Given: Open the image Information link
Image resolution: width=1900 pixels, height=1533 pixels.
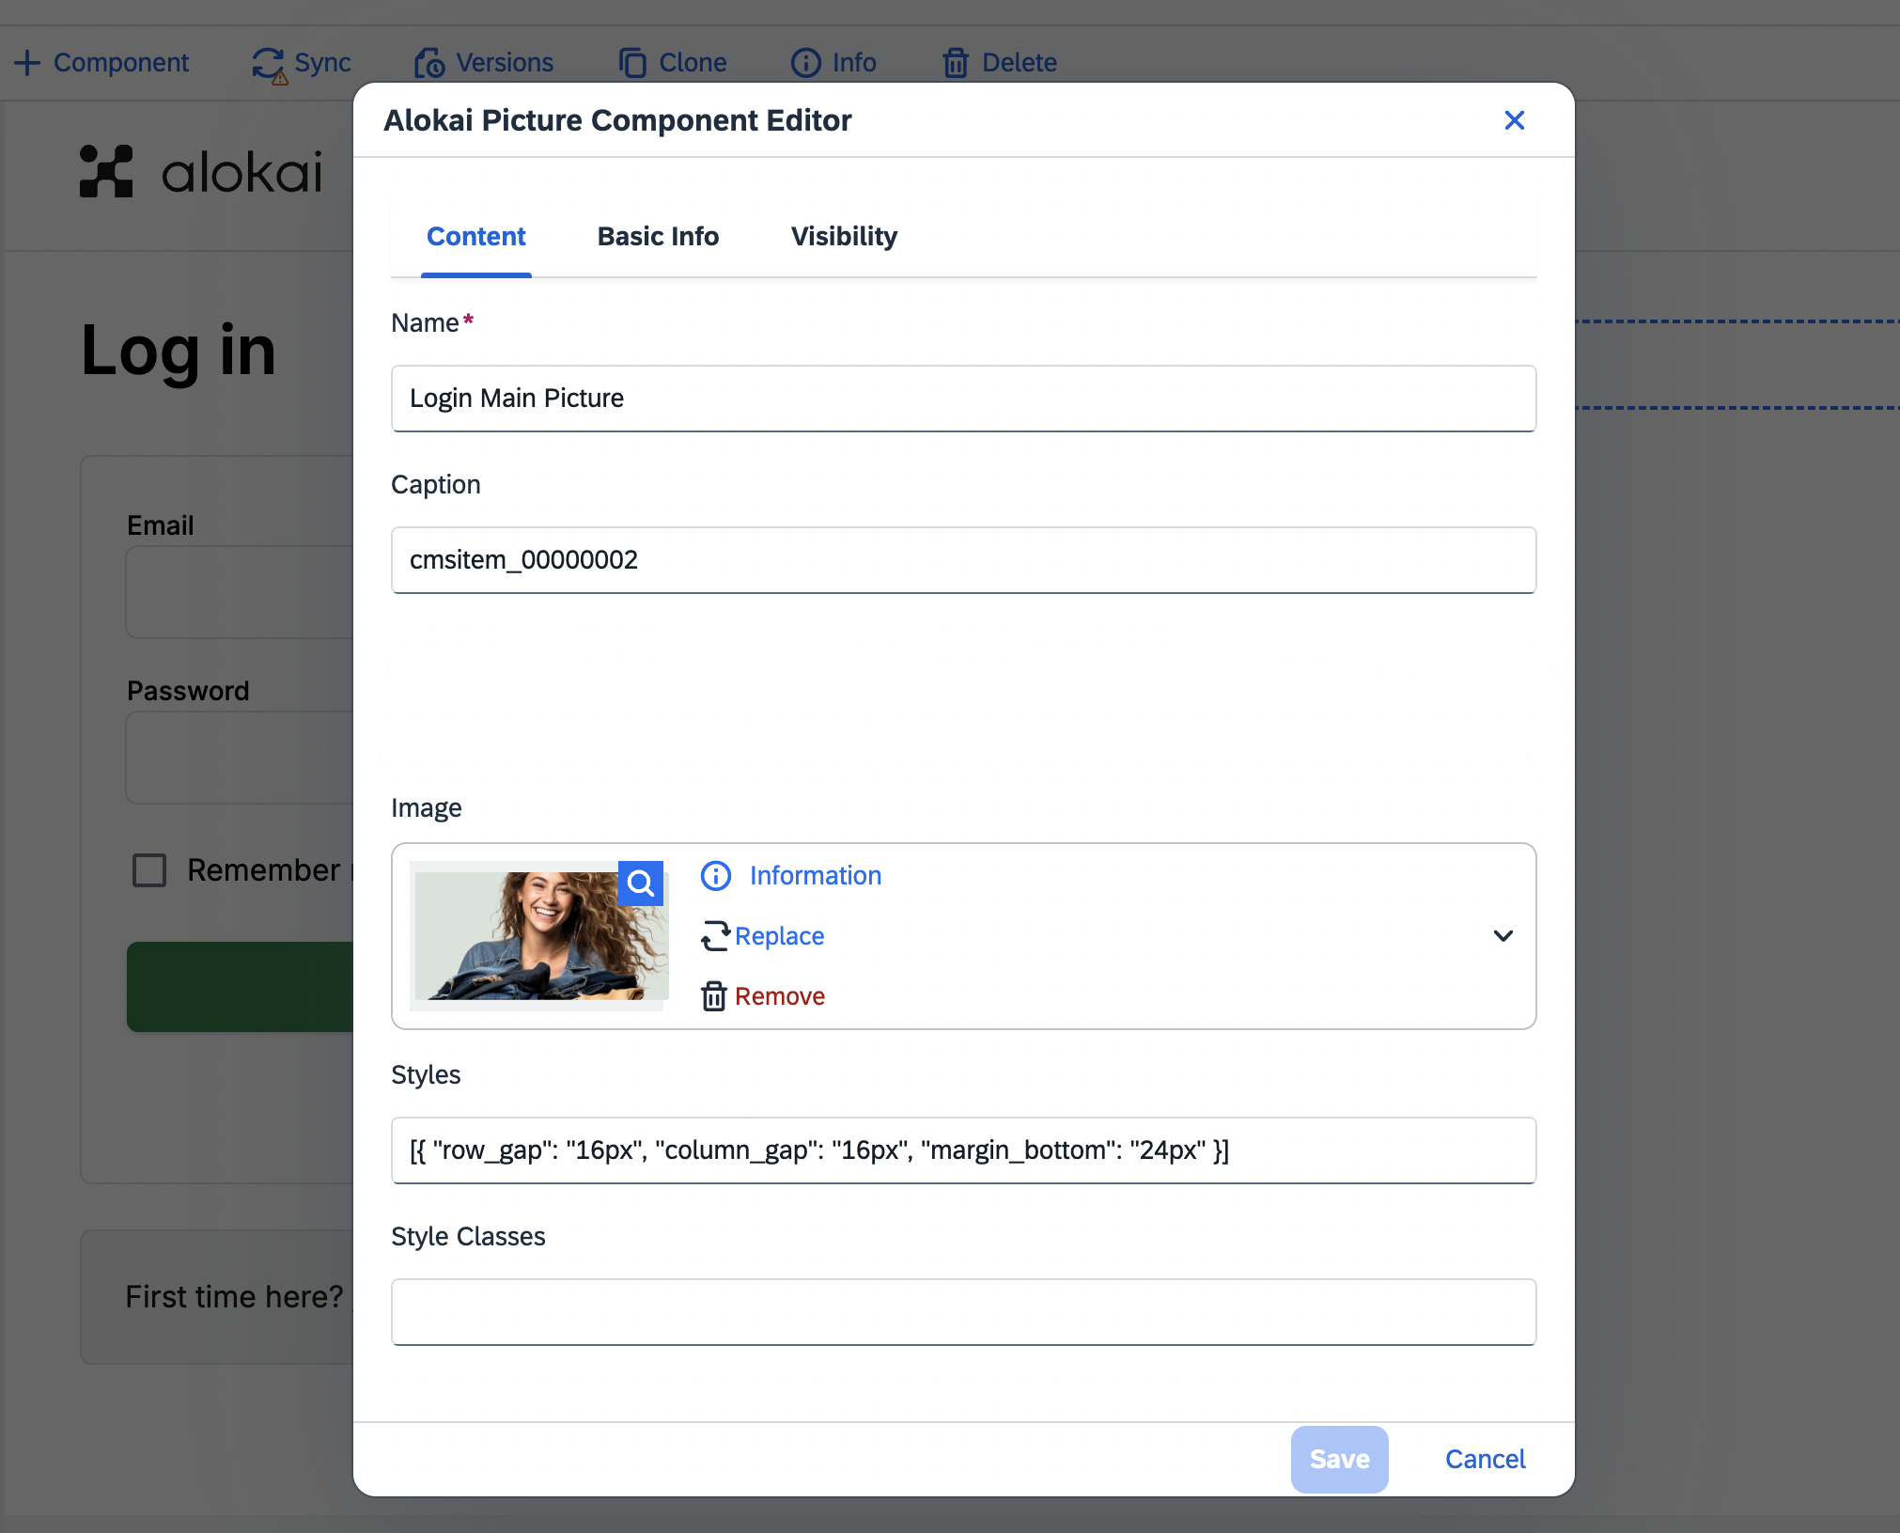Looking at the screenshot, I should pyautogui.click(x=816, y=876).
